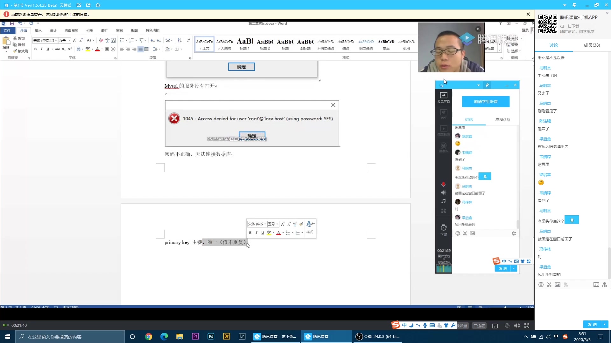Click the Format Painter 格式刷 icon
The height and width of the screenshot is (343, 611).
pyautogui.click(x=20, y=51)
